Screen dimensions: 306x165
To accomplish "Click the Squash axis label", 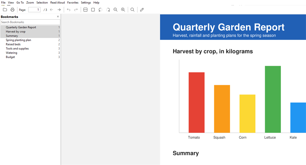I will tap(219, 137).
